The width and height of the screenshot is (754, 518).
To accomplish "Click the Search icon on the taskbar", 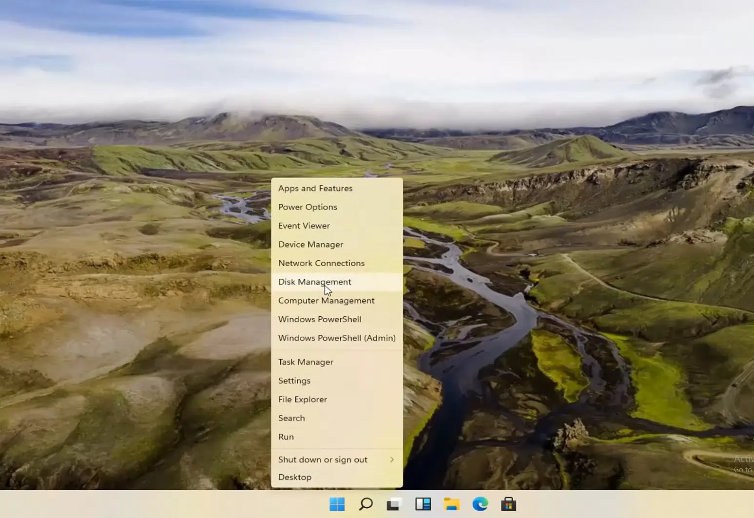I will [366, 504].
